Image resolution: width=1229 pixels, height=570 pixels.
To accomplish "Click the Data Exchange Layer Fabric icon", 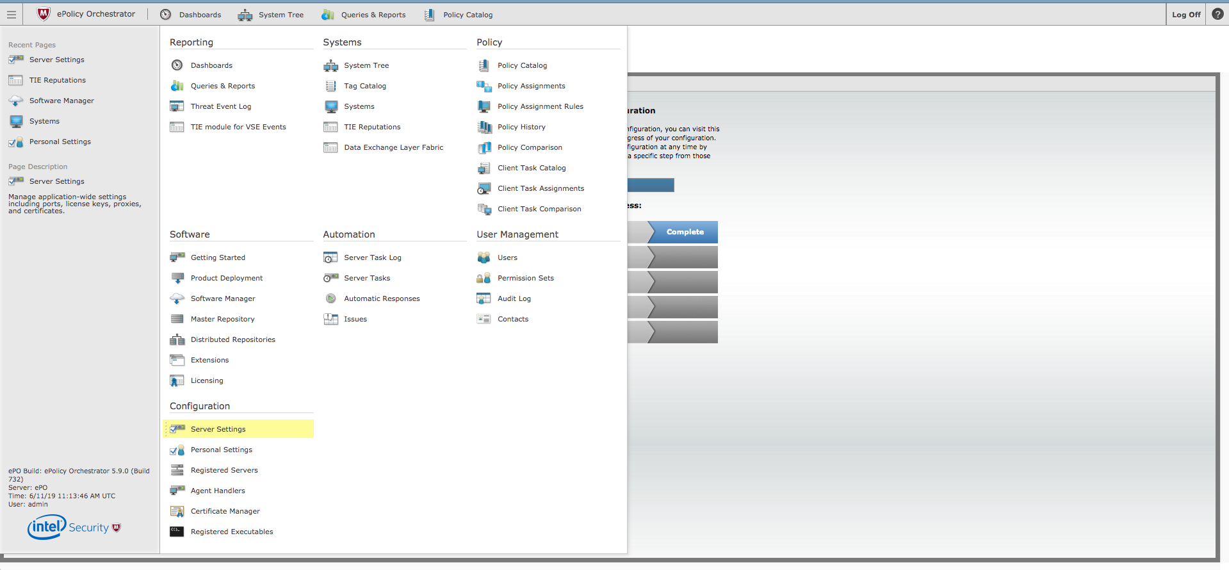I will (330, 147).
